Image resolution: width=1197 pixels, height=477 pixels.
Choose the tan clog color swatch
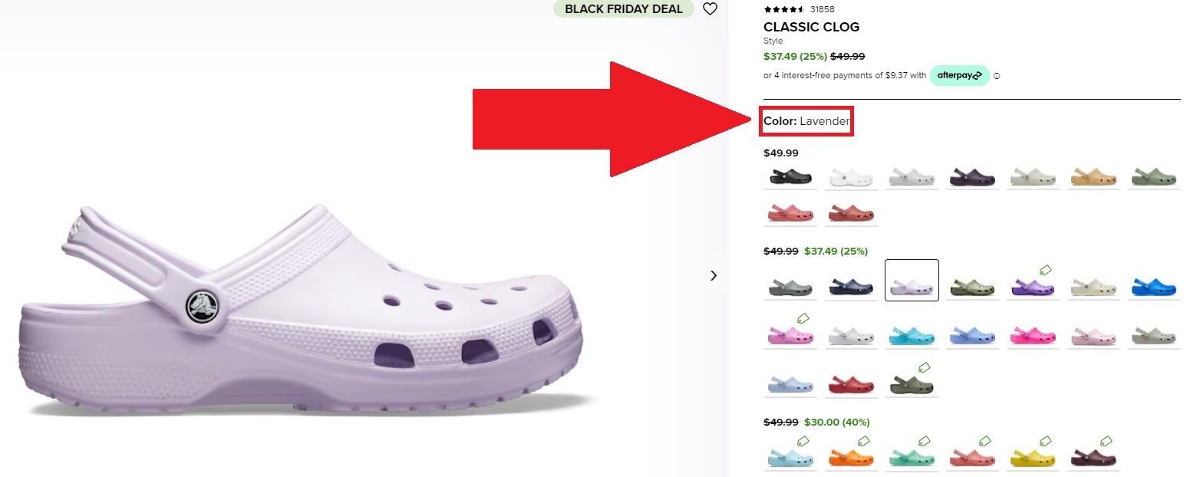pos(1093,177)
